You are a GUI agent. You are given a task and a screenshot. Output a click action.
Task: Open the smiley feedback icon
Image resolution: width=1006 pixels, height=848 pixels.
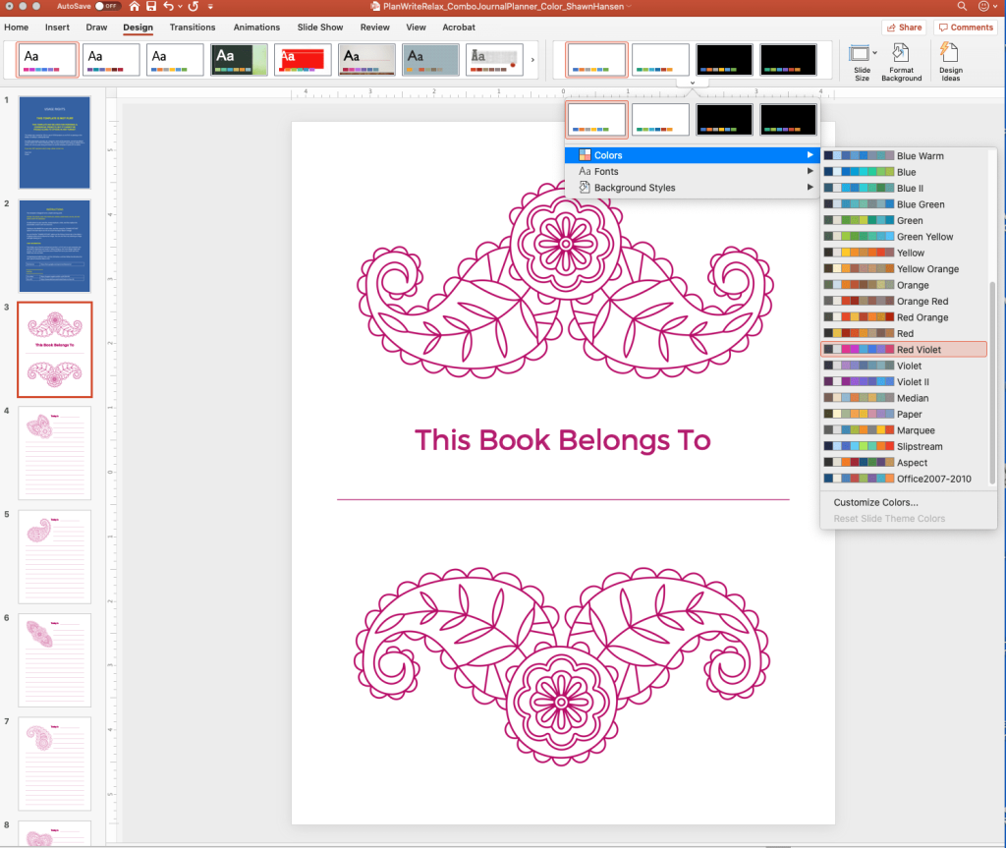[983, 7]
